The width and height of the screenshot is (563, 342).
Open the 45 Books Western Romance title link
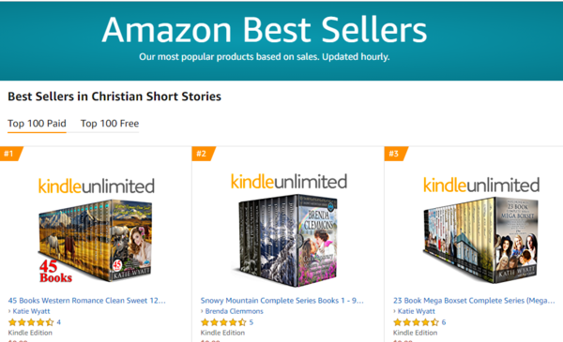[87, 301]
